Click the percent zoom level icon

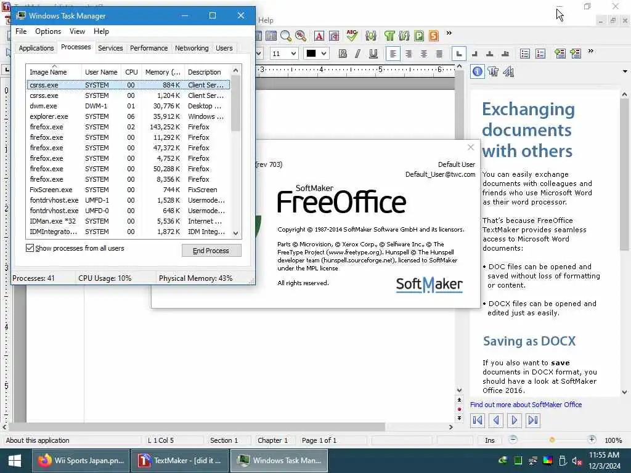click(x=301, y=36)
